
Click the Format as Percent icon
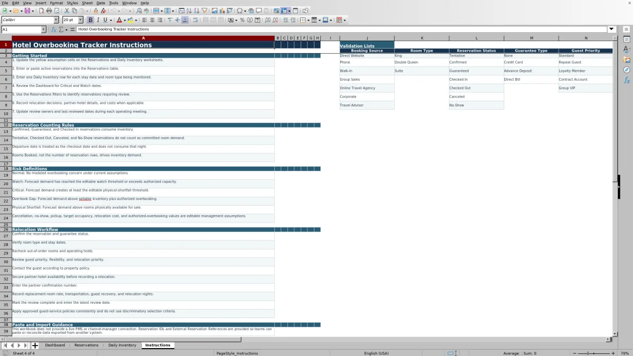[242, 20]
